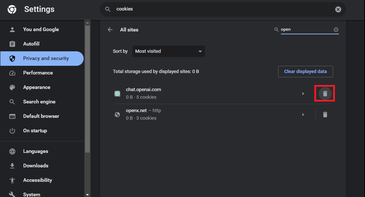Clear the cookies search in settings bar

click(x=338, y=9)
